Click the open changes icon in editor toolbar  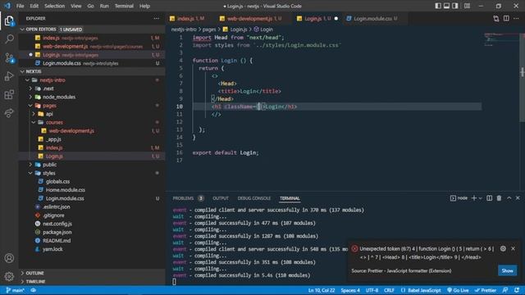495,19
